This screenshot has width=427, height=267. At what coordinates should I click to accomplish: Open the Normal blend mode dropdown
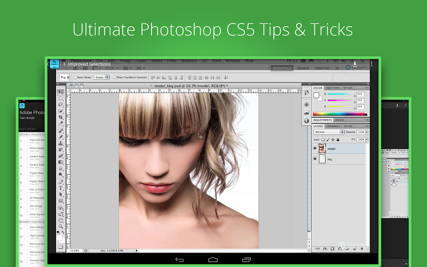[328, 132]
